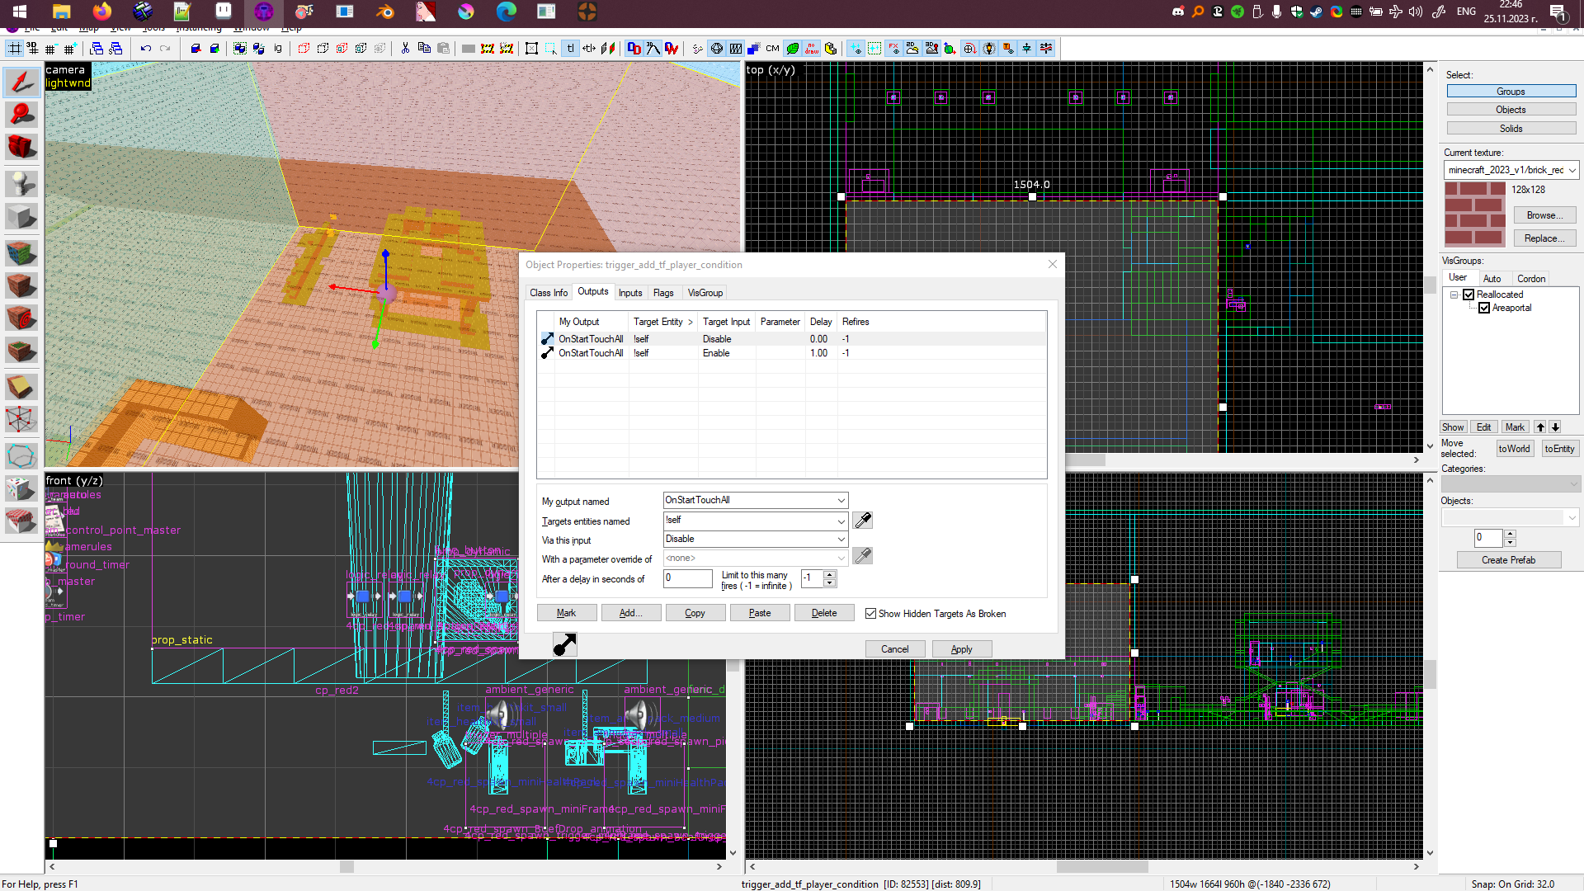Viewport: 1584px width, 891px height.
Task: Click the Add... output button
Action: click(631, 613)
